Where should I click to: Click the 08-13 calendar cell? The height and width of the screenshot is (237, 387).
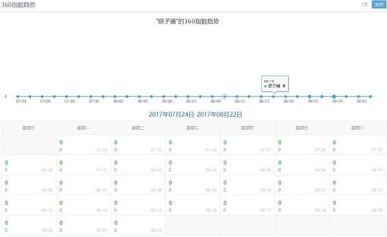click(x=28, y=205)
